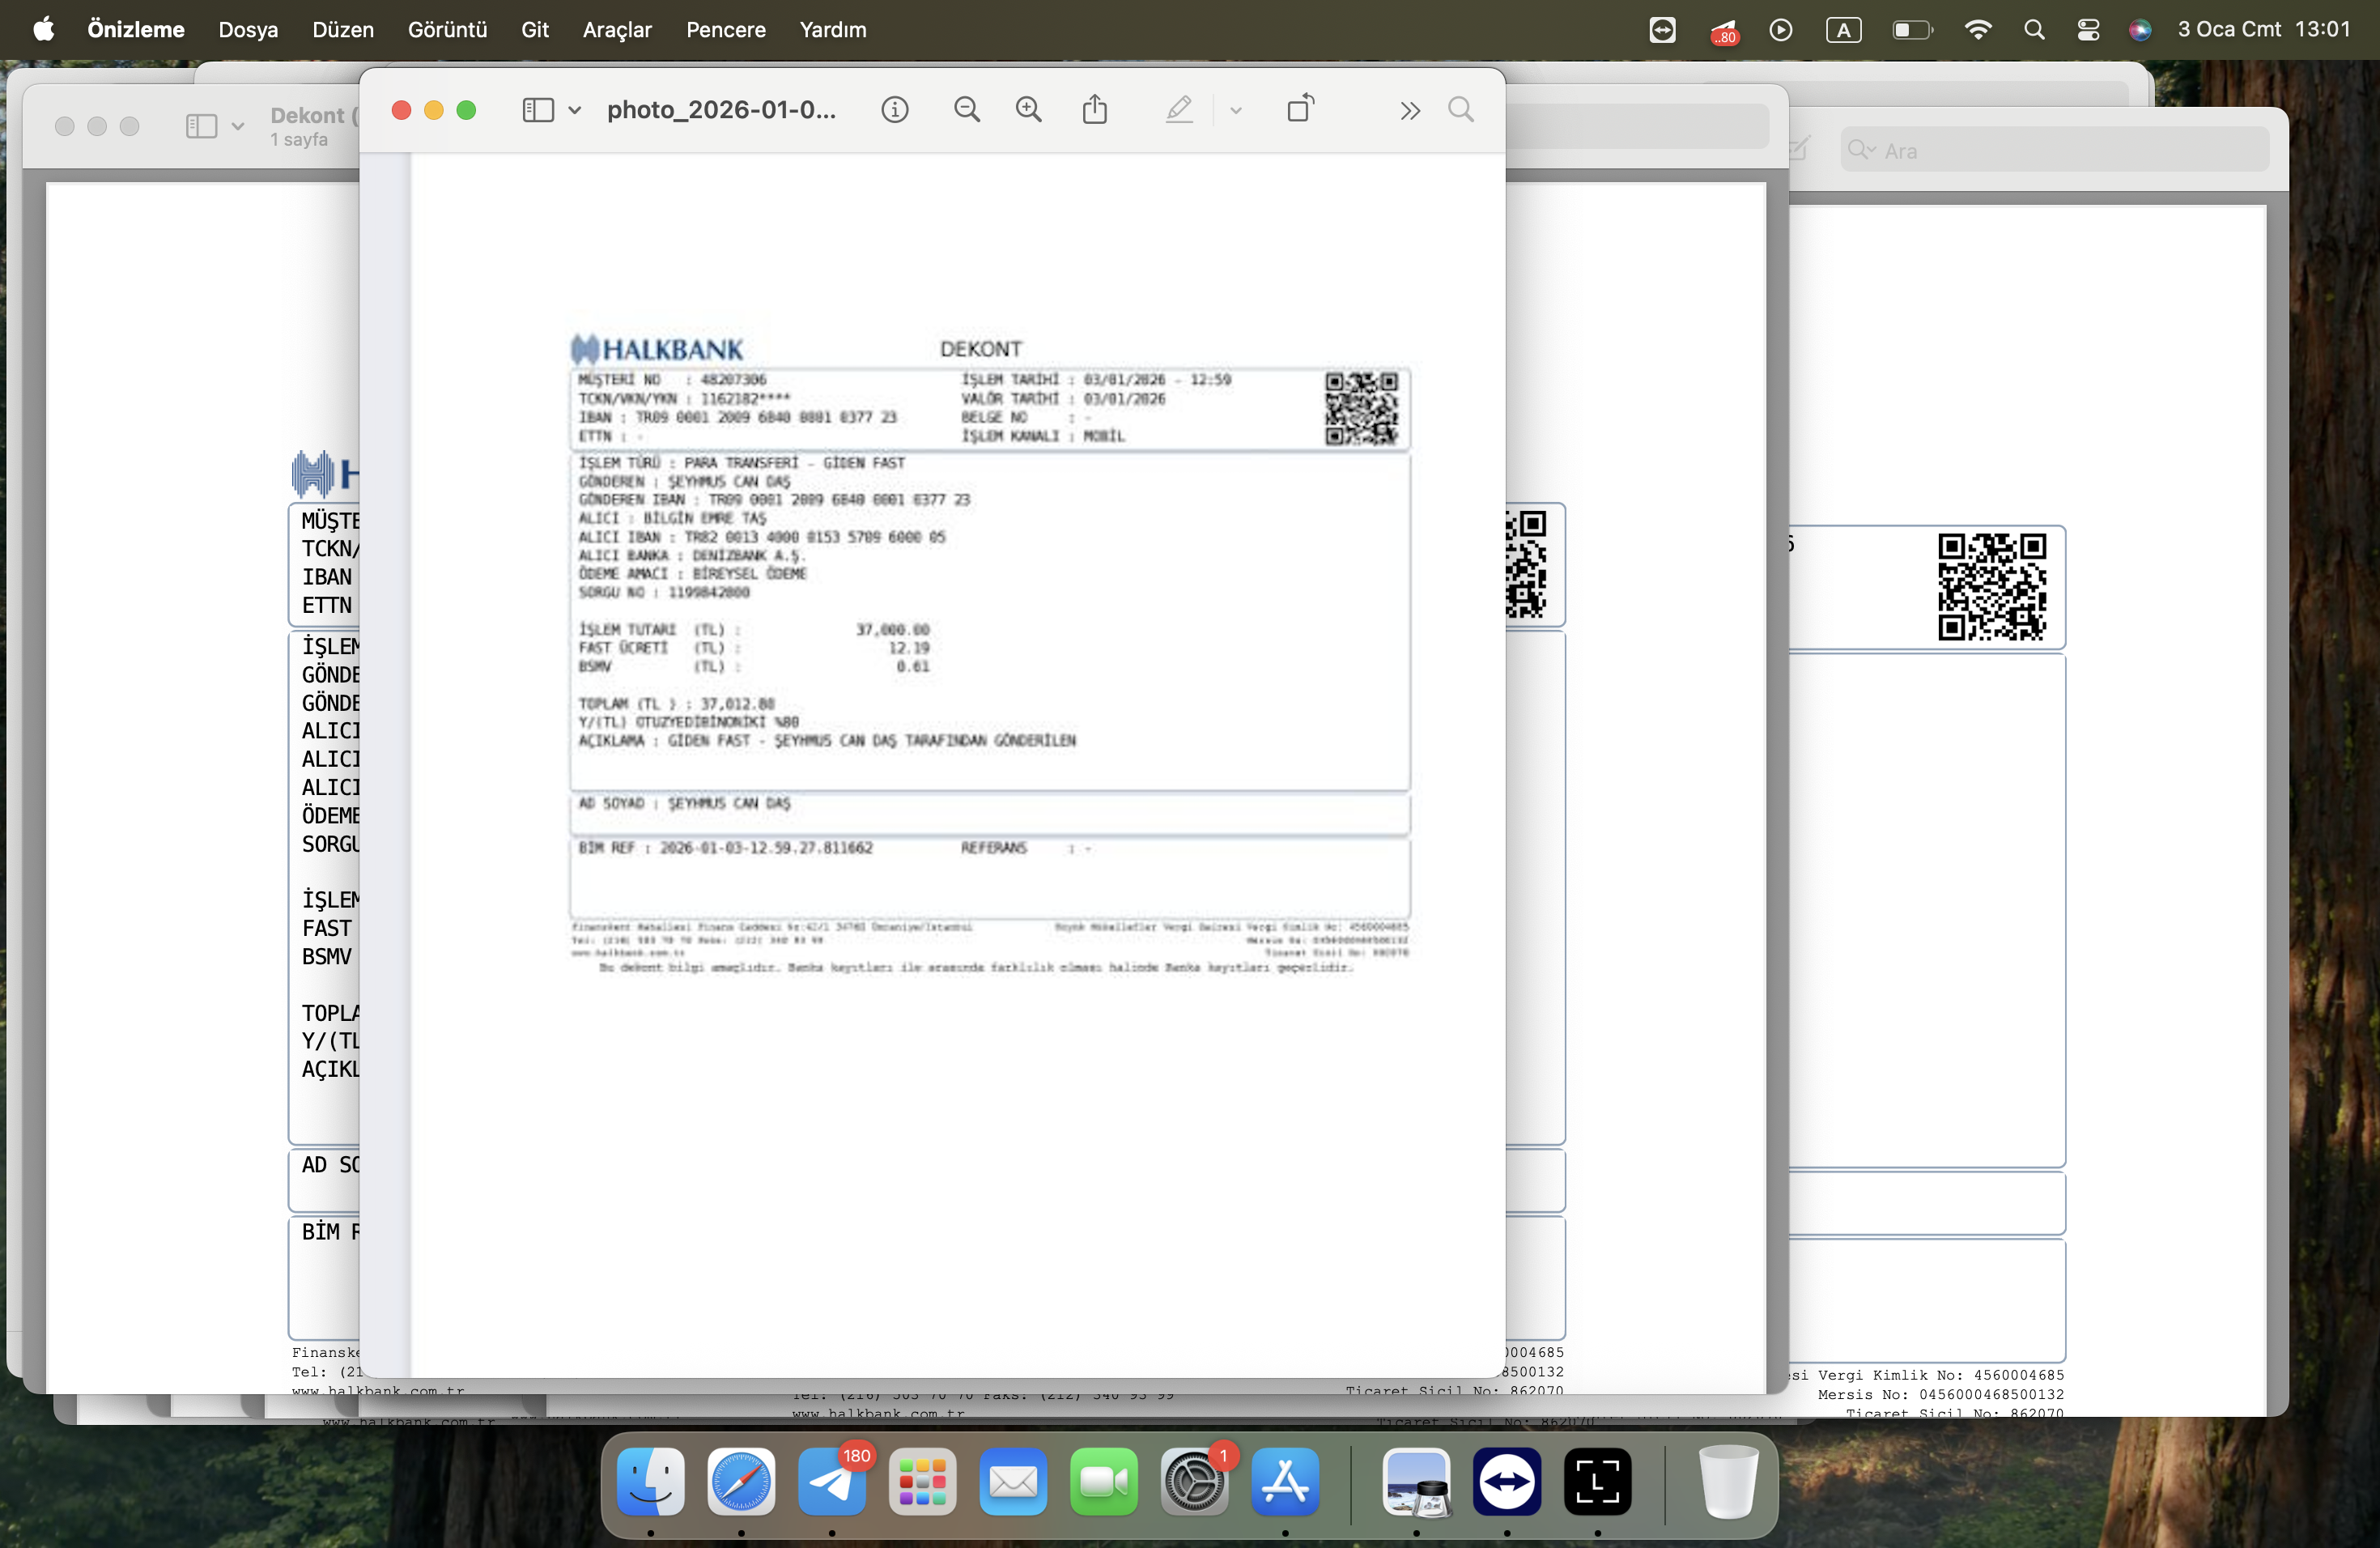Click the "ÖDEME AMACI : BİREYSEL ÖDEME" line
The width and height of the screenshot is (2380, 1548).
[x=692, y=574]
